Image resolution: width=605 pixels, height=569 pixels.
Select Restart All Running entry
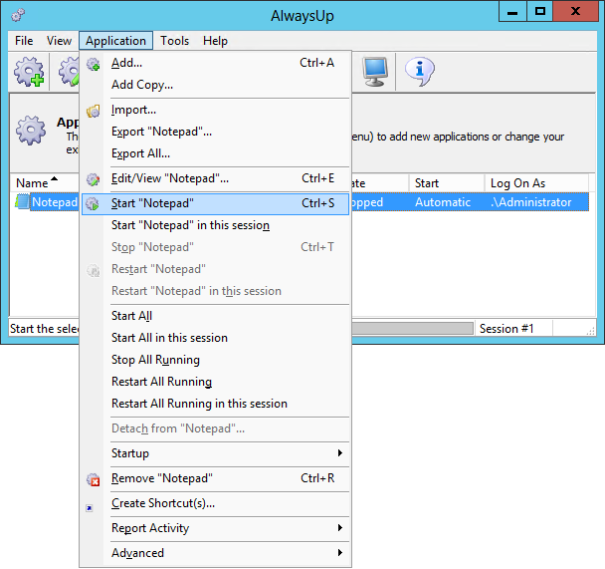[x=215, y=382]
